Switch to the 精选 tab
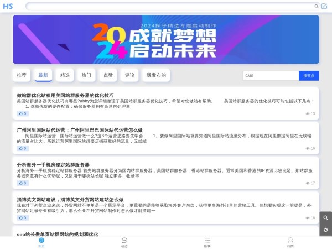Screen dimensions: 332x249 [65, 75]
